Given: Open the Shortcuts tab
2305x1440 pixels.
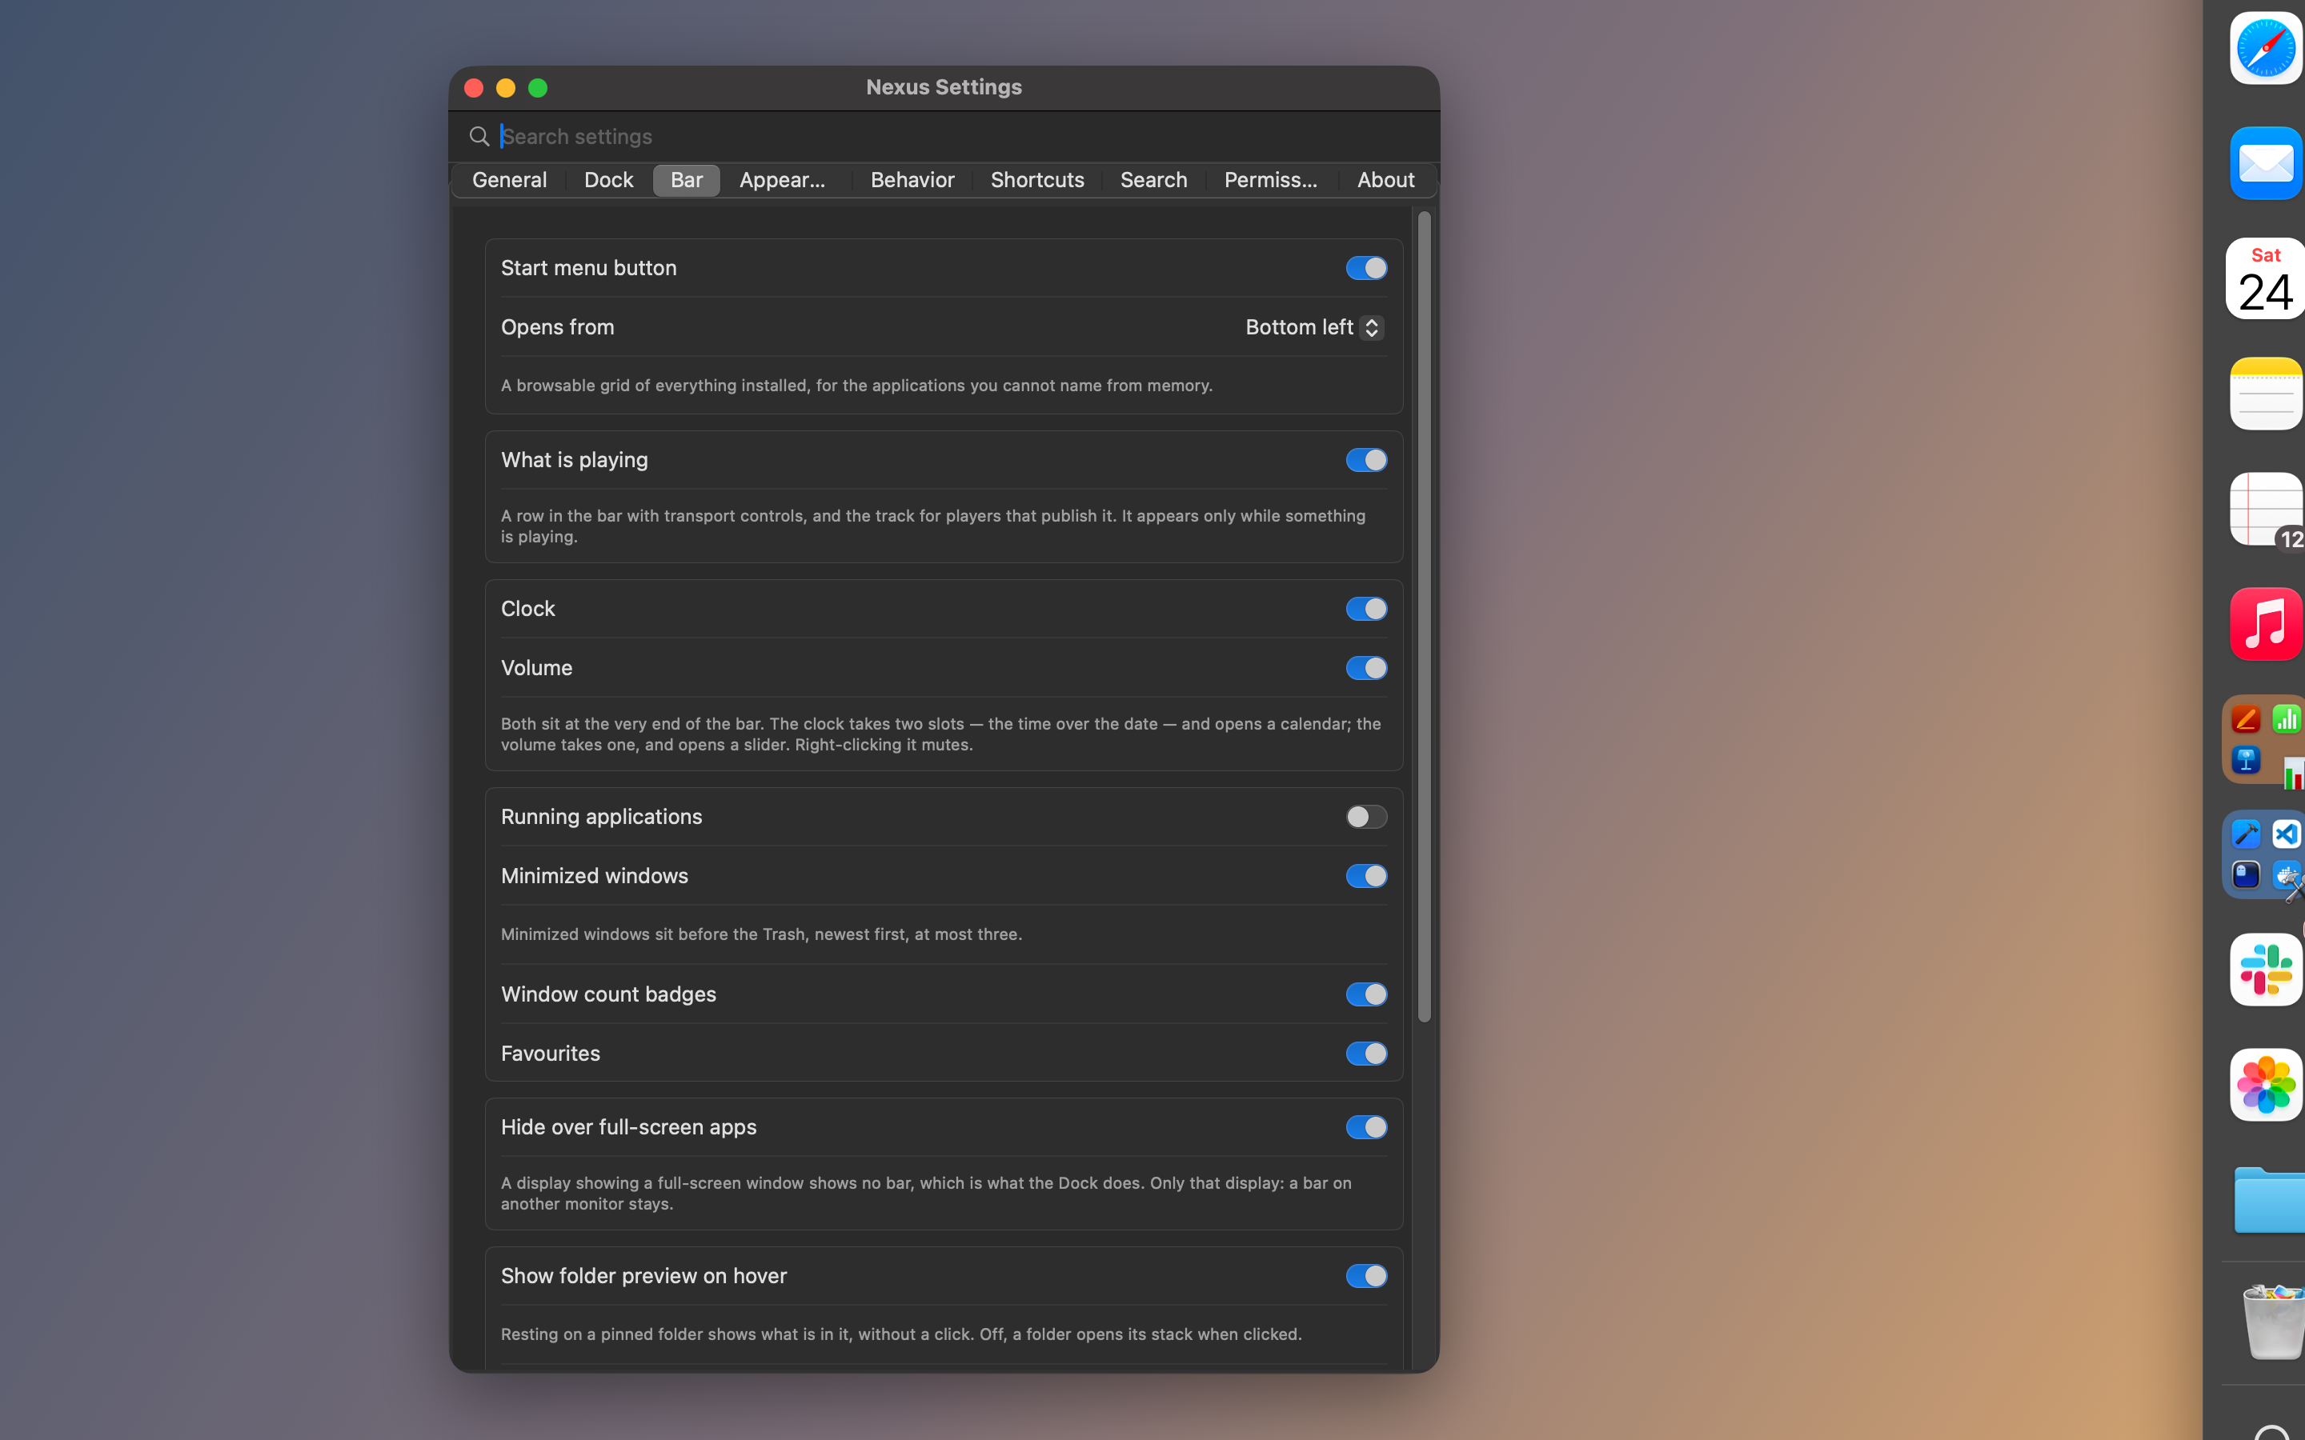Looking at the screenshot, I should click(x=1037, y=180).
